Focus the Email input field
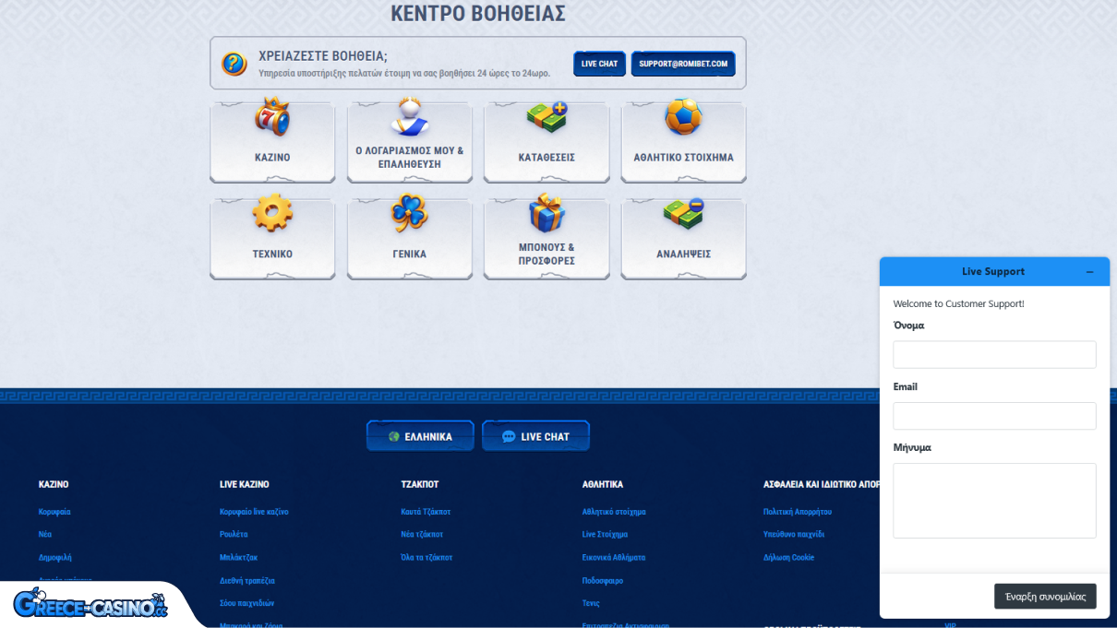 [994, 416]
